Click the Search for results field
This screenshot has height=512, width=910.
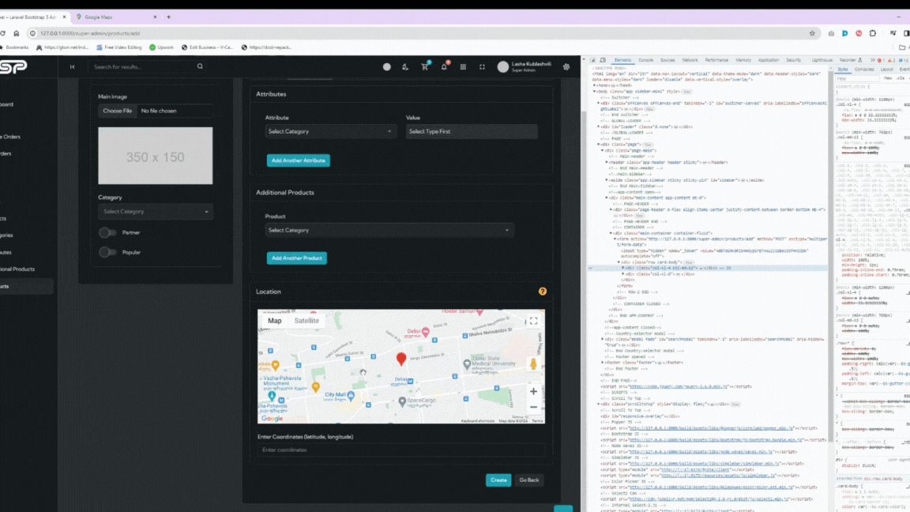(x=145, y=66)
